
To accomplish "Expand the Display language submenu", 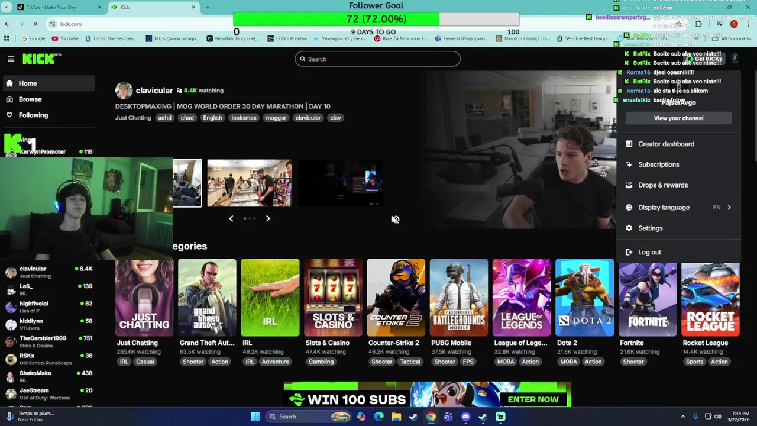I will coord(678,208).
